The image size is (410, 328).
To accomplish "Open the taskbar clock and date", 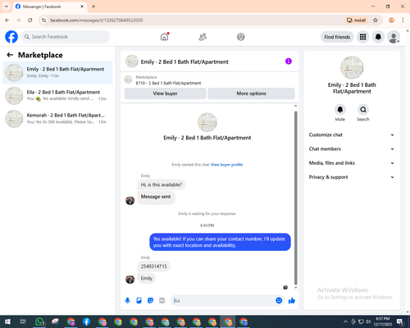I will coord(382,321).
